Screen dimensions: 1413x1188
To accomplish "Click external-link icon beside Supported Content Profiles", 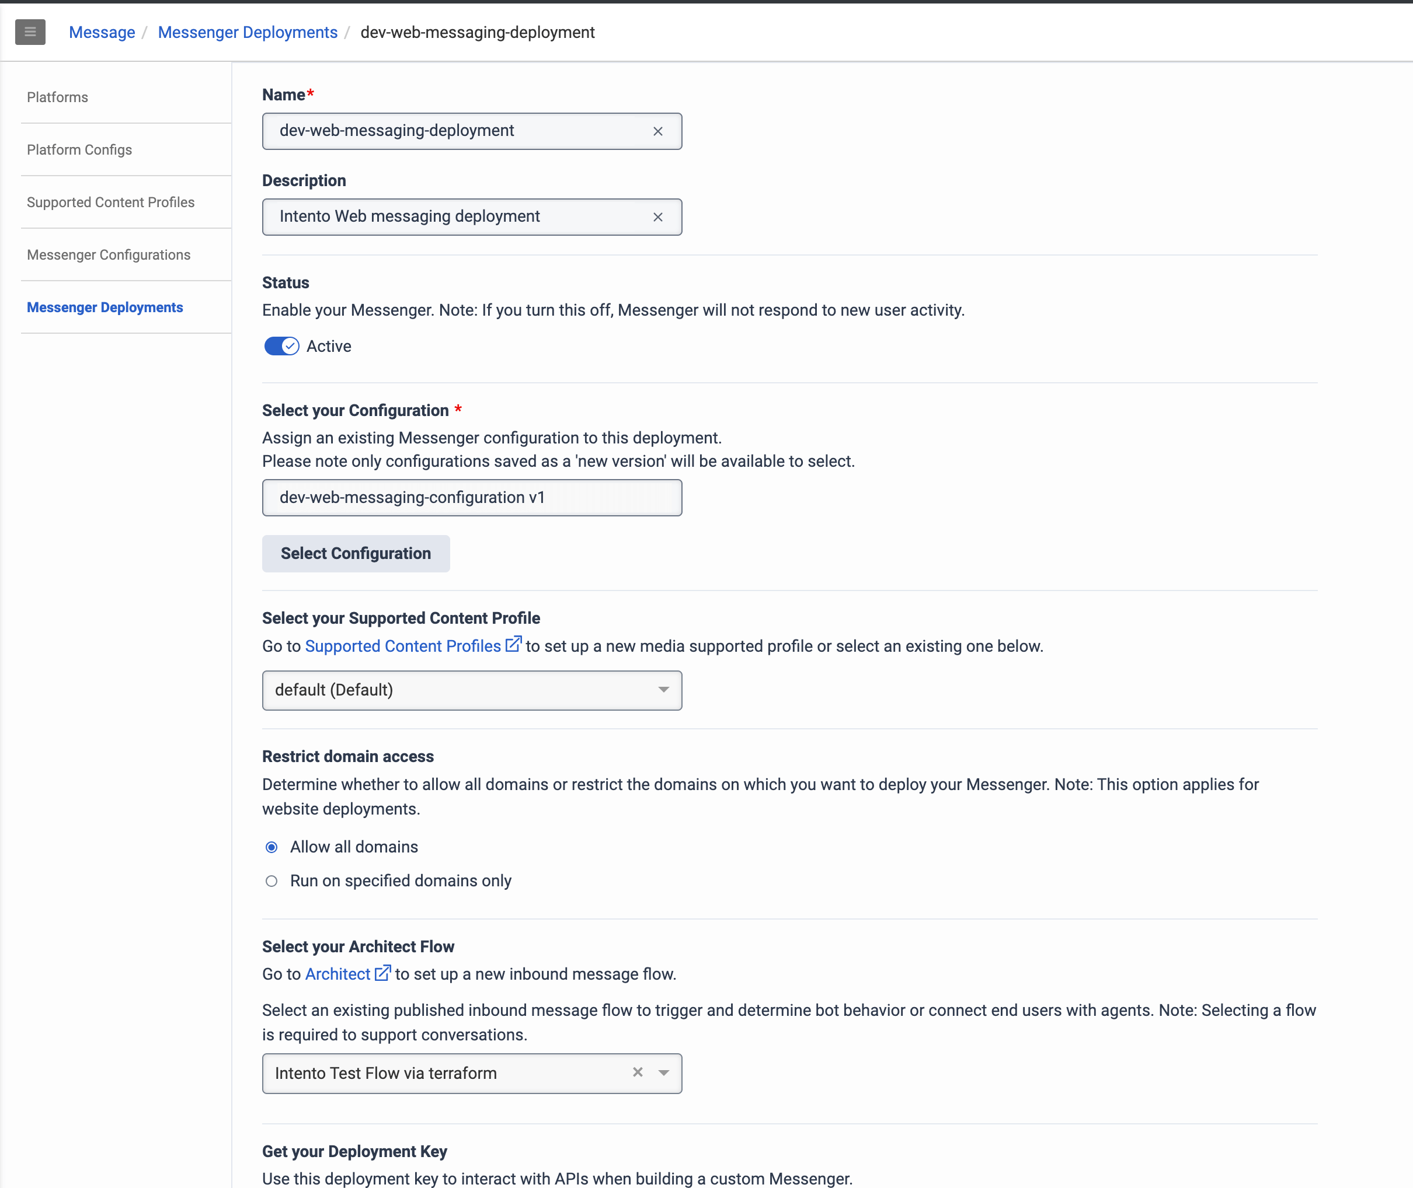I will (x=513, y=645).
